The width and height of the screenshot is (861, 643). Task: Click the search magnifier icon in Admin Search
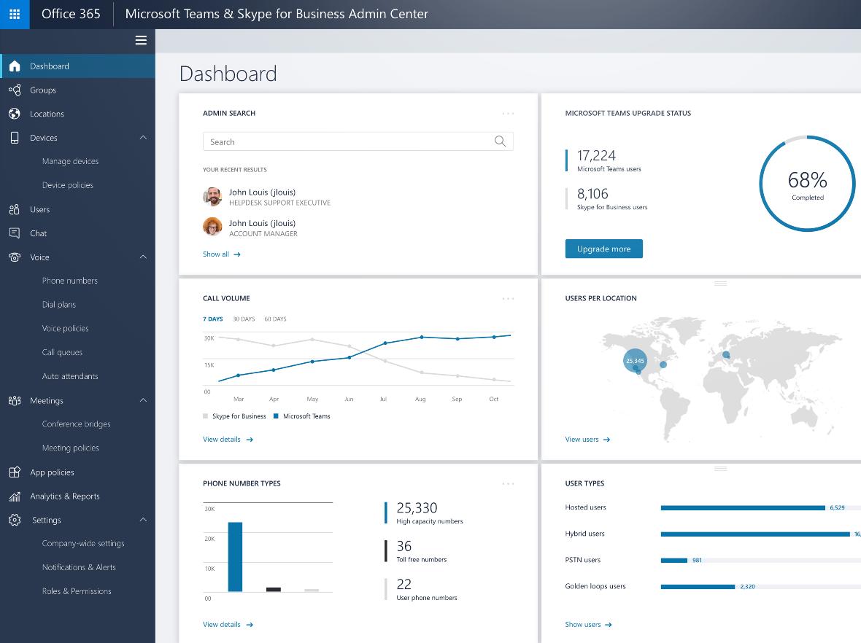(x=500, y=141)
